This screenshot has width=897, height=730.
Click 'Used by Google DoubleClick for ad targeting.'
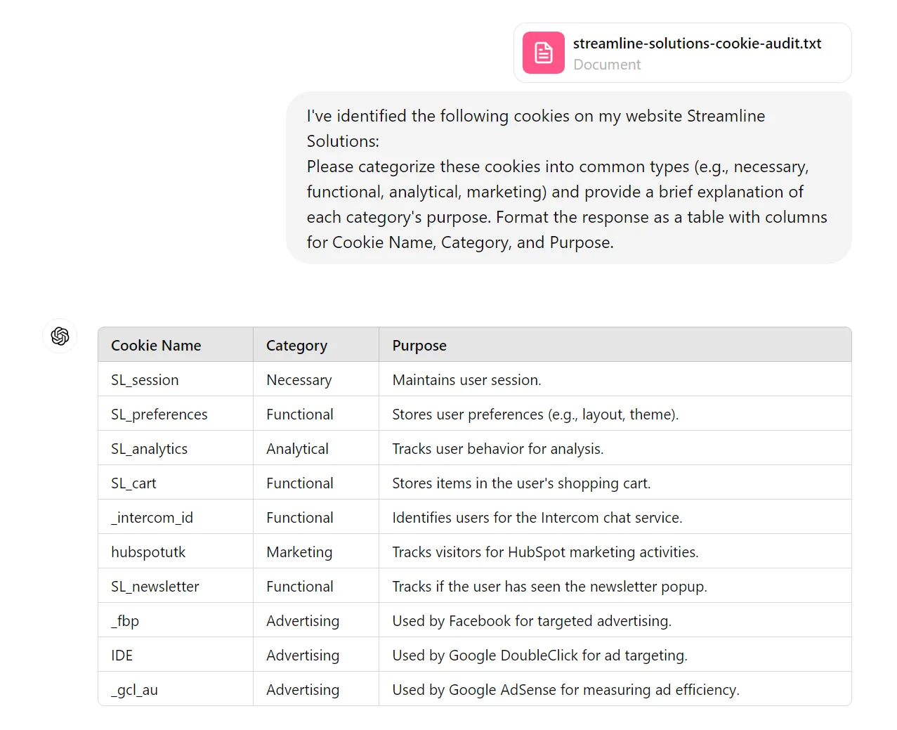539,655
